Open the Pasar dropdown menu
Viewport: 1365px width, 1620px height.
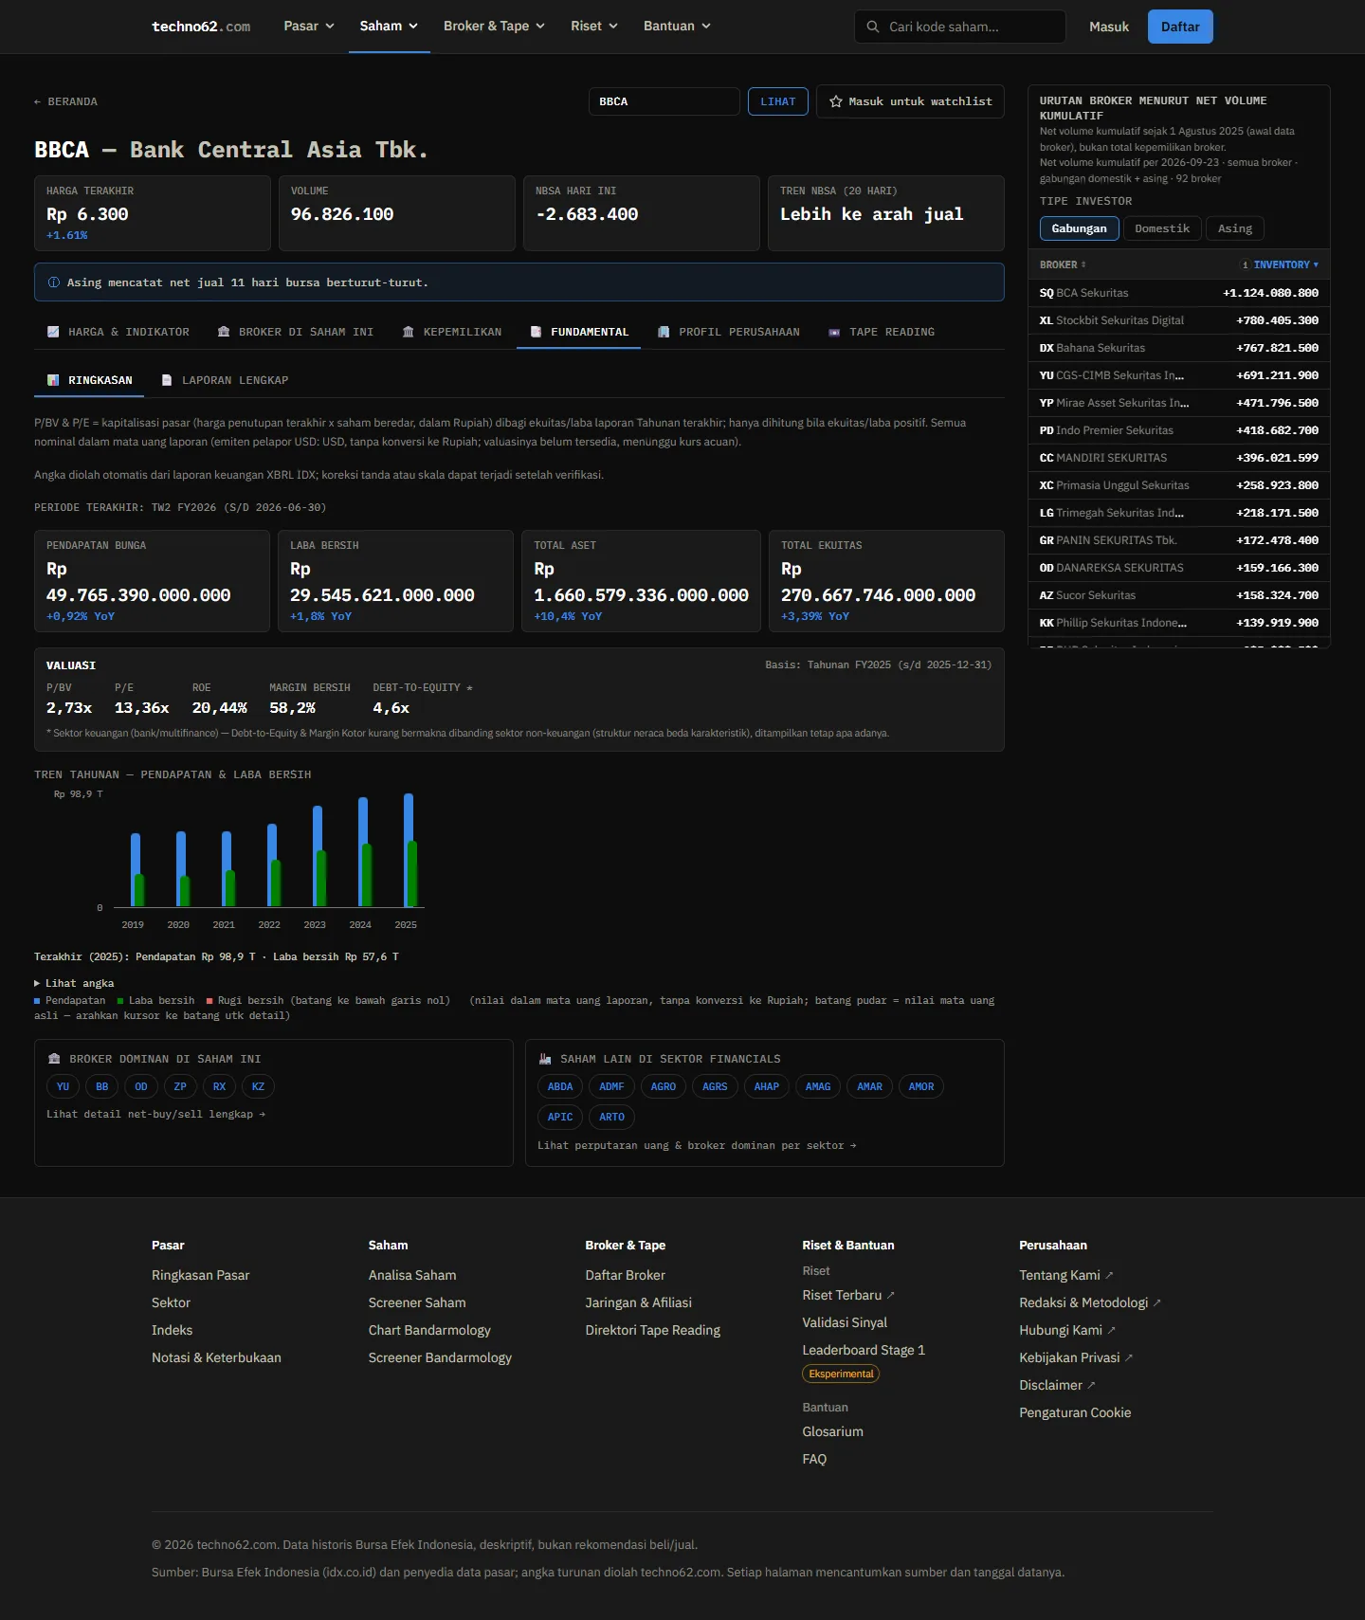point(309,27)
